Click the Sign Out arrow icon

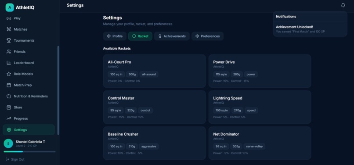click(x=7, y=159)
